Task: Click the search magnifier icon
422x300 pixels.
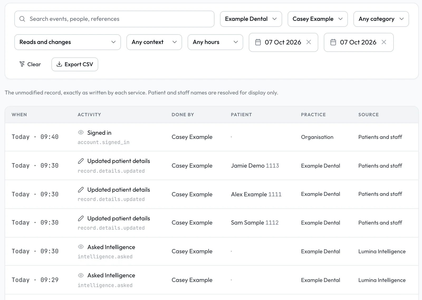Action: click(22, 19)
